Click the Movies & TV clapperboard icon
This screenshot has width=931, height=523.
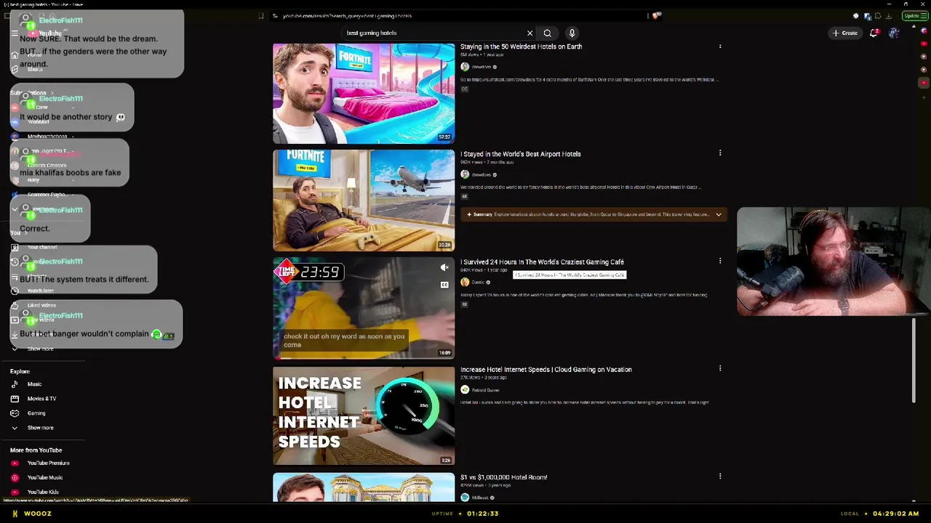(15, 399)
